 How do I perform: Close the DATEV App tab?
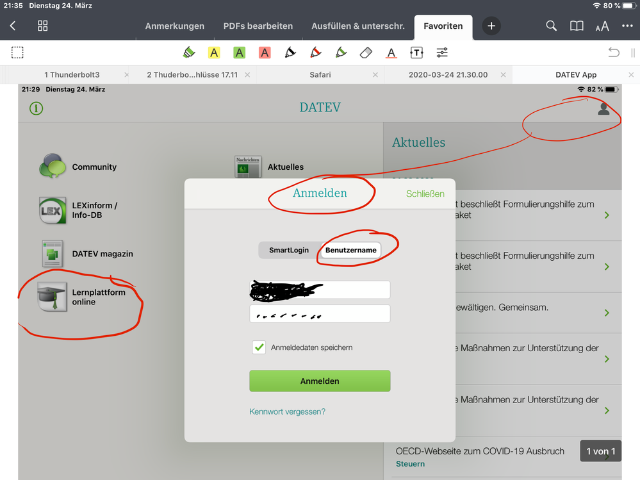click(631, 75)
